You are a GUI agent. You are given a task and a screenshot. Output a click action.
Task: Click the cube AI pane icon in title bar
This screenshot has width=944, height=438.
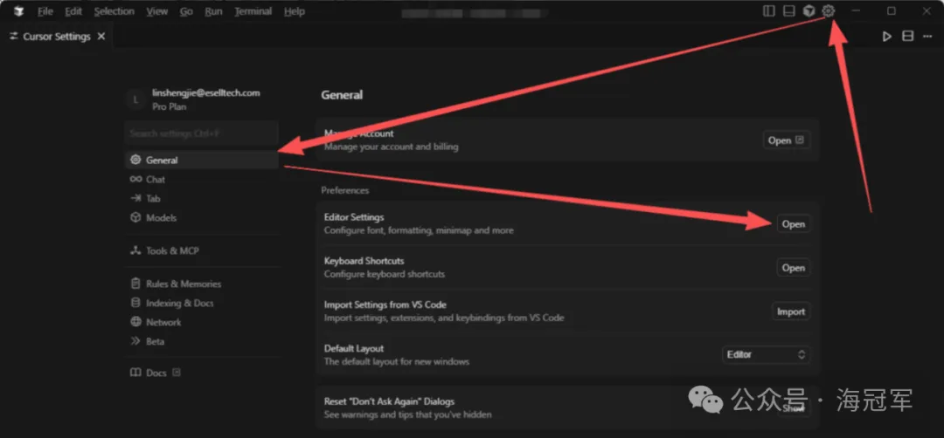click(x=809, y=10)
